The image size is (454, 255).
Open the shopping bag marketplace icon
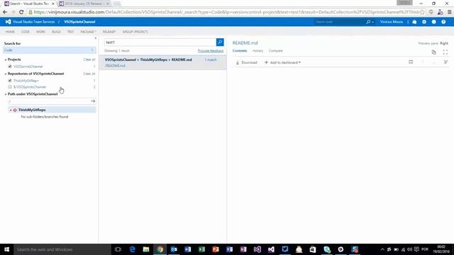point(414,22)
